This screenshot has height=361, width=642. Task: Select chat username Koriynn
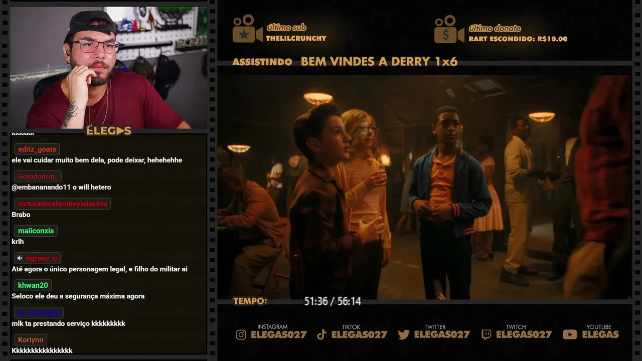[x=31, y=339]
